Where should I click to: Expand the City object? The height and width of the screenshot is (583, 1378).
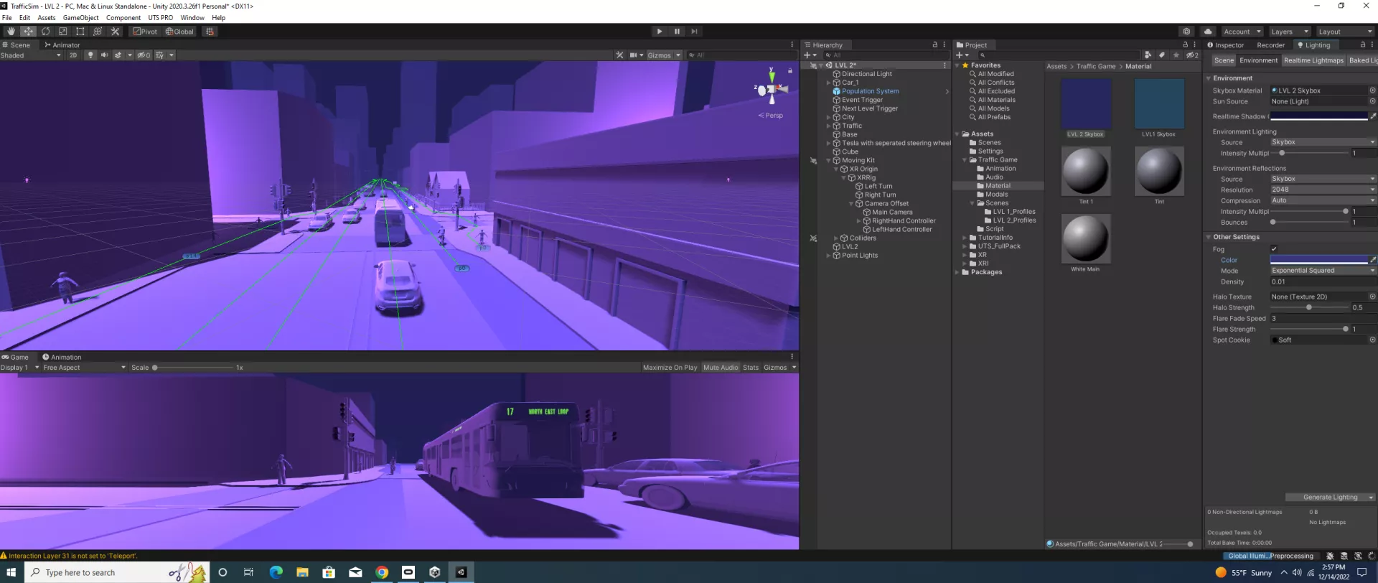coord(828,117)
